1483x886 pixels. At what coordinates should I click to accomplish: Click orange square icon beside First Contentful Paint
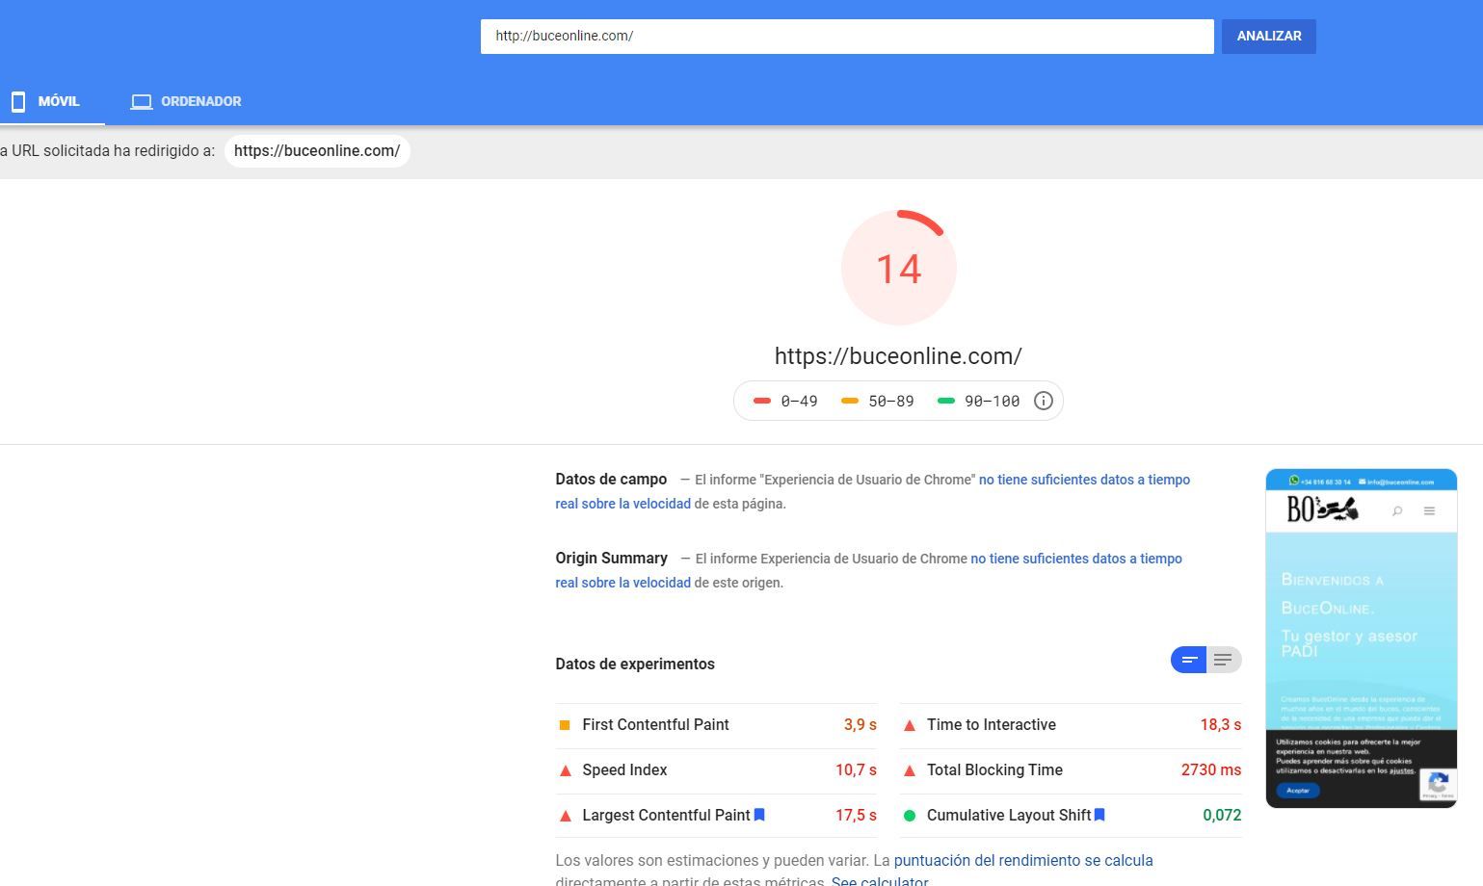565,725
